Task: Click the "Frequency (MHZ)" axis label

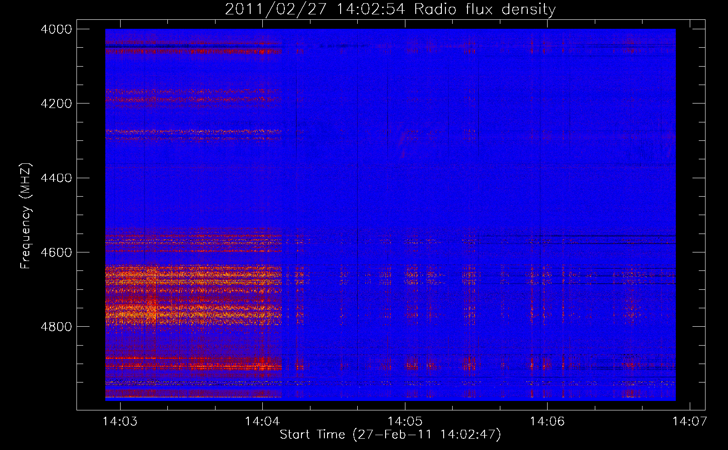Action: pos(26,216)
